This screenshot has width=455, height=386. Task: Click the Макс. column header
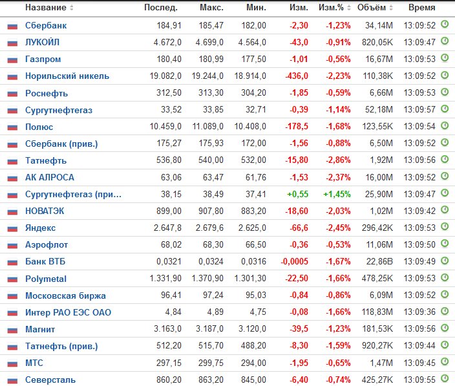click(x=211, y=8)
